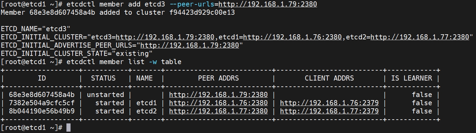Click the ETCD_INITIAL_ADVERTISE_PEER_URLS link
Viewport: 476px width, 133px height.
[190, 45]
